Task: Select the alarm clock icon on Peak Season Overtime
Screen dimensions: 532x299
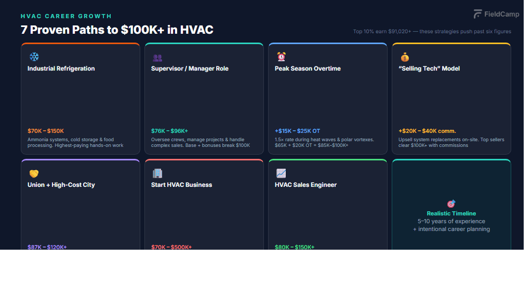Action: (x=281, y=57)
